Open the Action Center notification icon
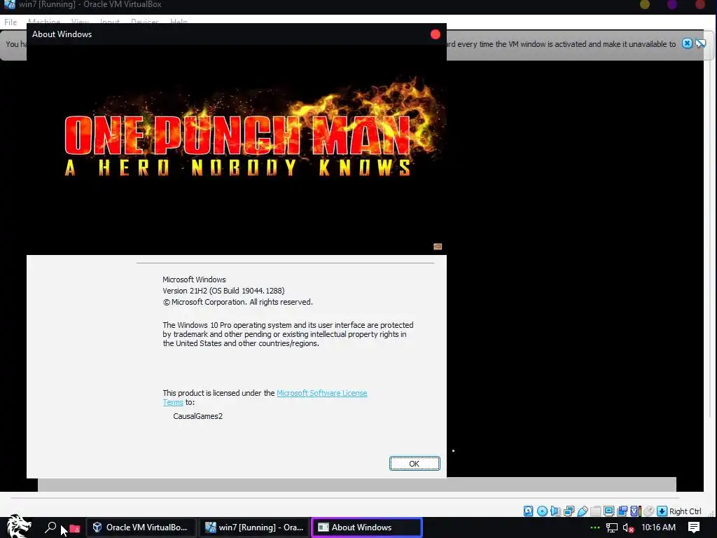 pyautogui.click(x=694, y=527)
